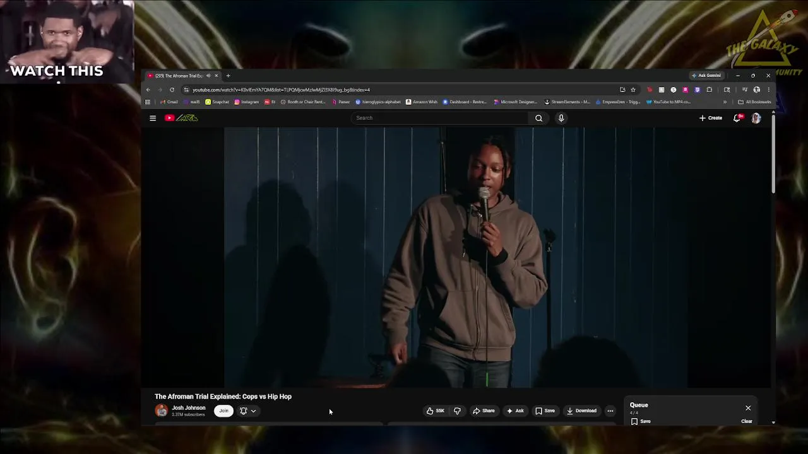Save the queue as playlist
Image resolution: width=808 pixels, height=454 pixels.
click(x=641, y=421)
